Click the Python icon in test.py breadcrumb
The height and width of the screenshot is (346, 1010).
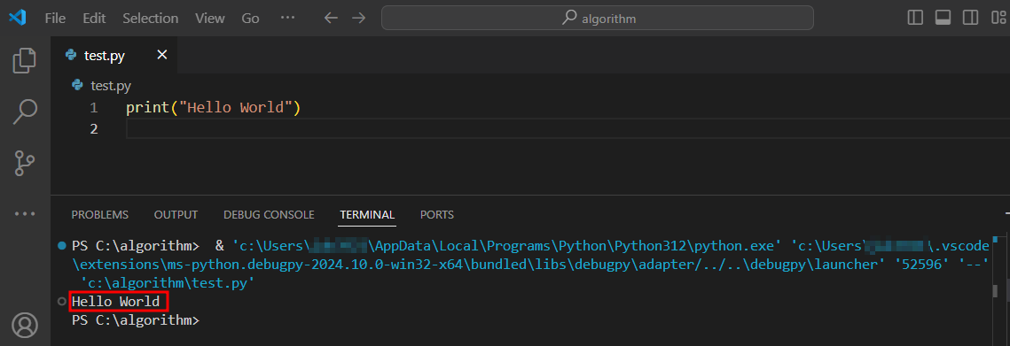[78, 86]
